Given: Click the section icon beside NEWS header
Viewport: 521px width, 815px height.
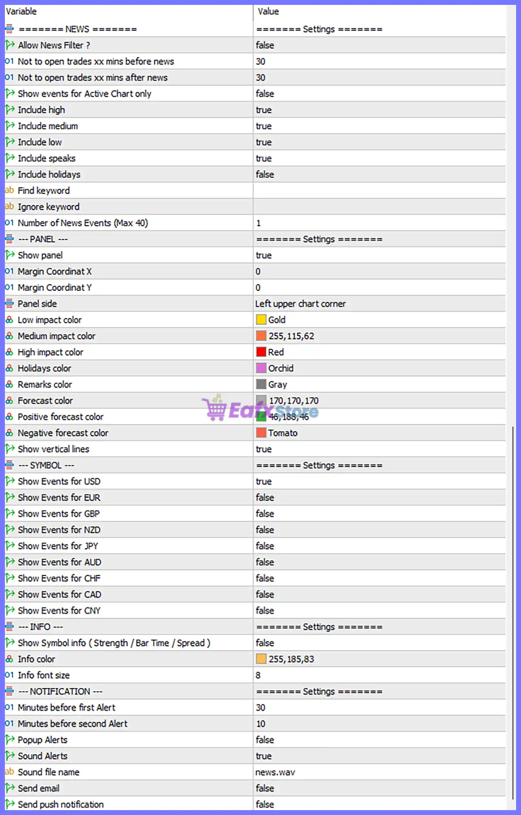Looking at the screenshot, I should (x=9, y=29).
